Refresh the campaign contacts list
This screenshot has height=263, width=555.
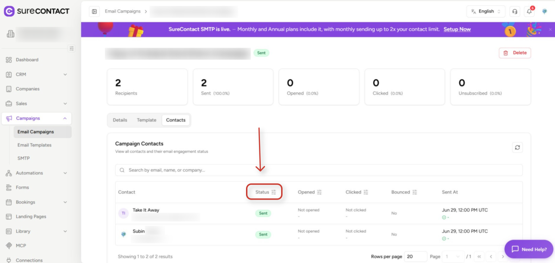click(518, 147)
